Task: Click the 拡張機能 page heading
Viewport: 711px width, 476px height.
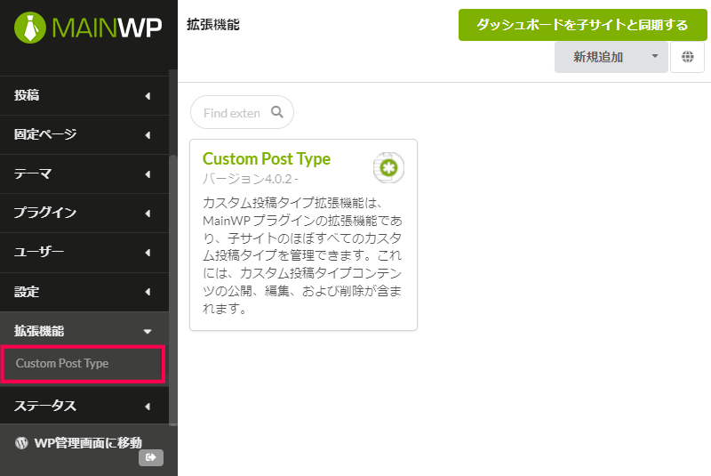Action: point(213,25)
